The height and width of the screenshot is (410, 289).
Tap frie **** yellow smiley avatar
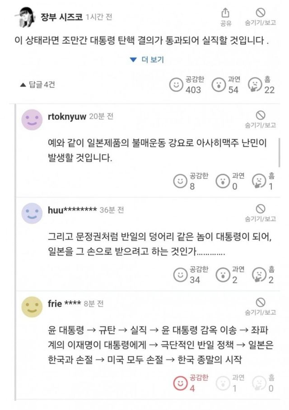[32, 307]
